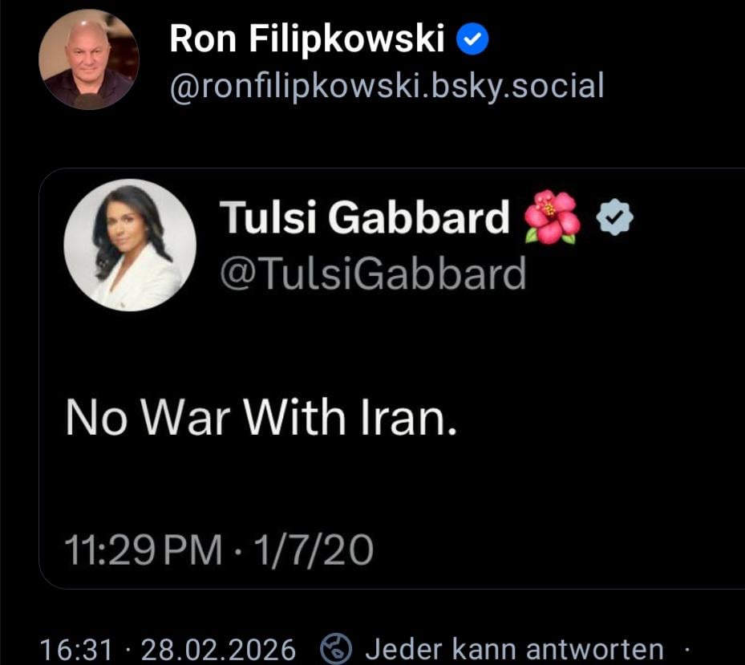Click the 'No War With Iran.' text

tap(261, 417)
